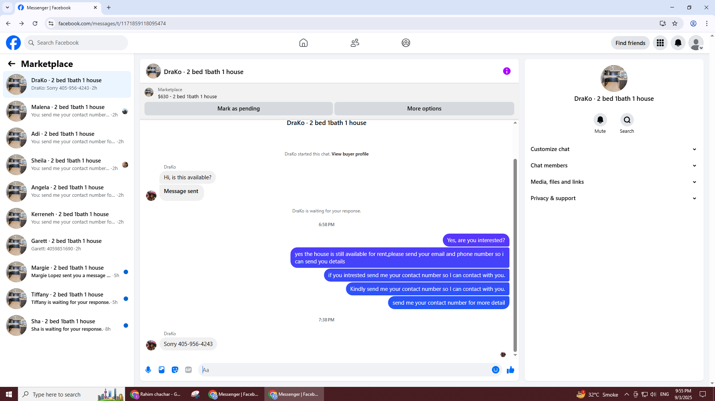Open the Groups icon in top navigation
This screenshot has width=715, height=401.
406,43
